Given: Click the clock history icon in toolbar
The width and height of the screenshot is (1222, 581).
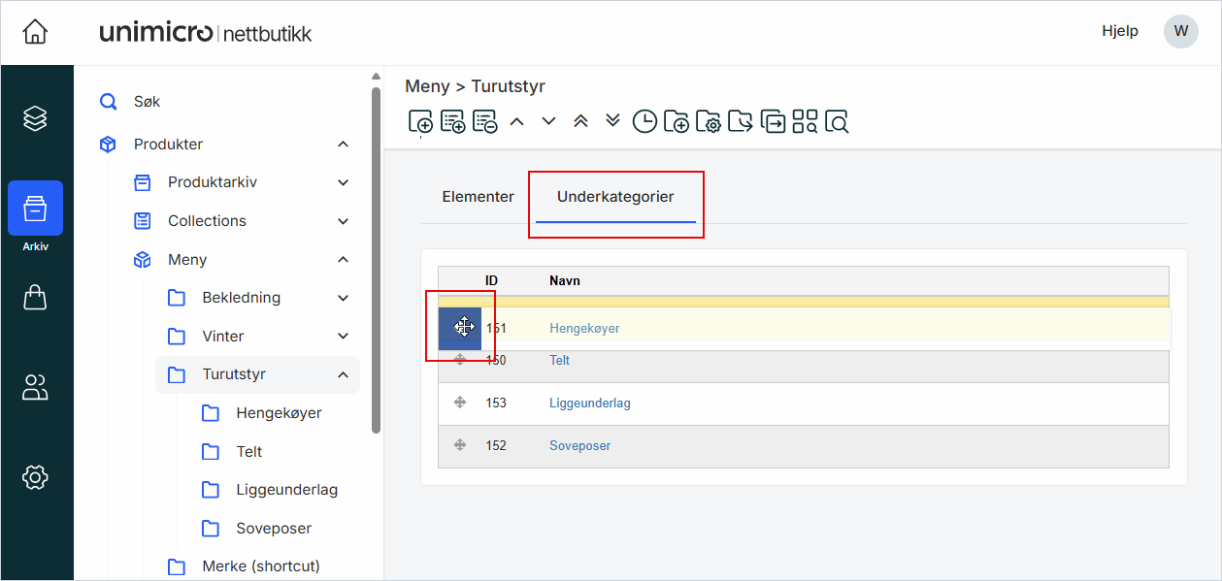Looking at the screenshot, I should (x=644, y=121).
